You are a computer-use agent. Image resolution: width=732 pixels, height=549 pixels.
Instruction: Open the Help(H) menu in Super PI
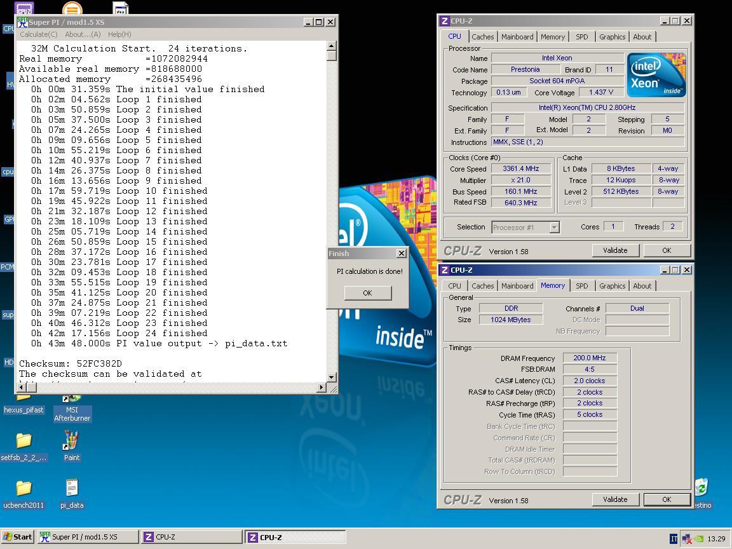[119, 34]
